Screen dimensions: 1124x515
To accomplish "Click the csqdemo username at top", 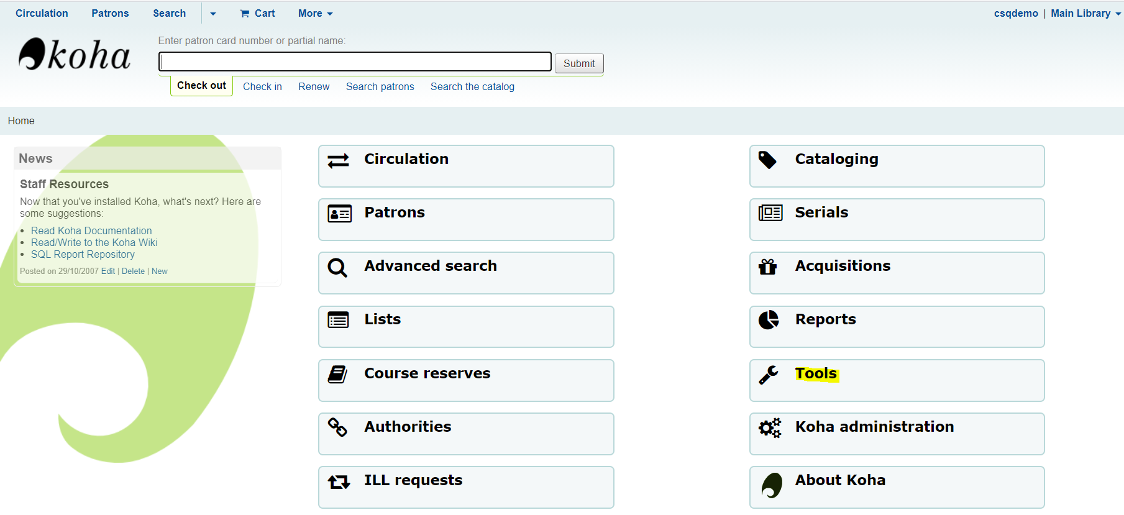I will pos(1016,14).
